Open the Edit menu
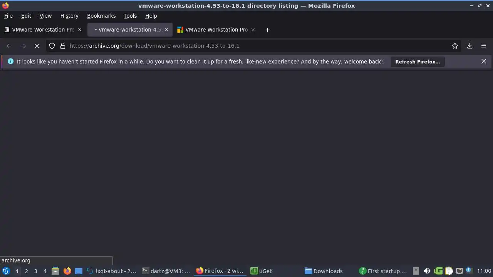The height and width of the screenshot is (277, 493). click(x=26, y=16)
